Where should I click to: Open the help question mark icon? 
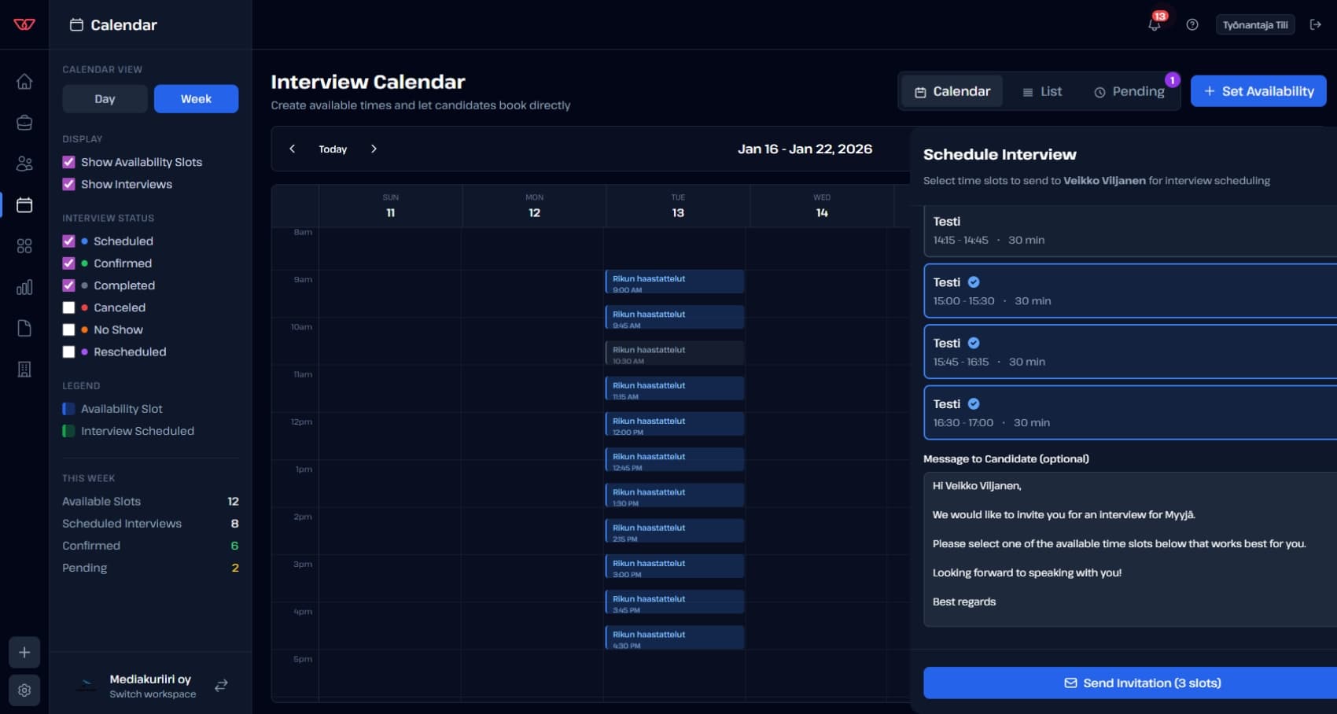1192,24
